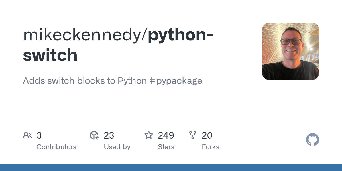
Task: Click the #pypackage hashtag
Action: pos(176,81)
